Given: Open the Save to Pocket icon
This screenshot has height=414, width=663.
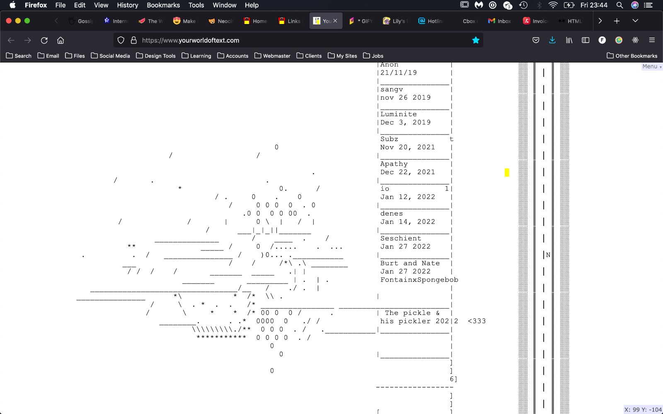Looking at the screenshot, I should [536, 40].
